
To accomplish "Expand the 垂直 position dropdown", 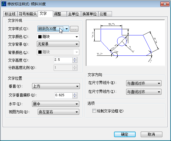I will coord(56,86).
